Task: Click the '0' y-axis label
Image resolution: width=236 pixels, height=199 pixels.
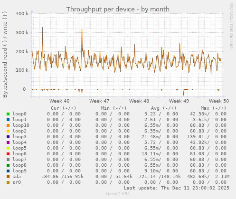Action: 24,89
